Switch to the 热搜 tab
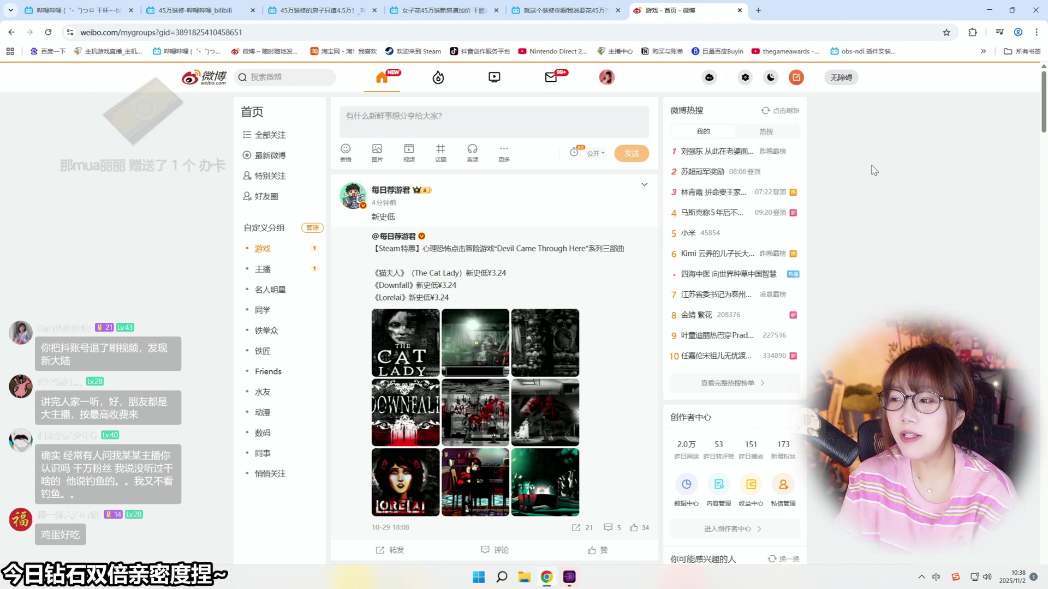1048x589 pixels. click(766, 131)
